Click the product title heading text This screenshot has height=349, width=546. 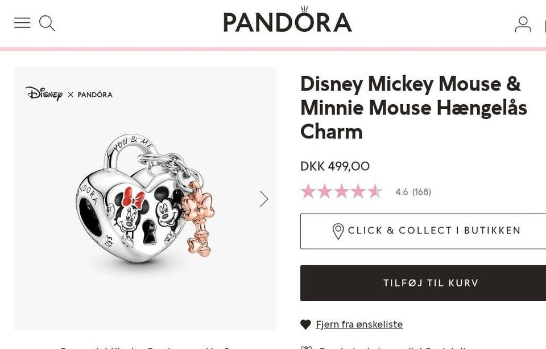click(413, 108)
